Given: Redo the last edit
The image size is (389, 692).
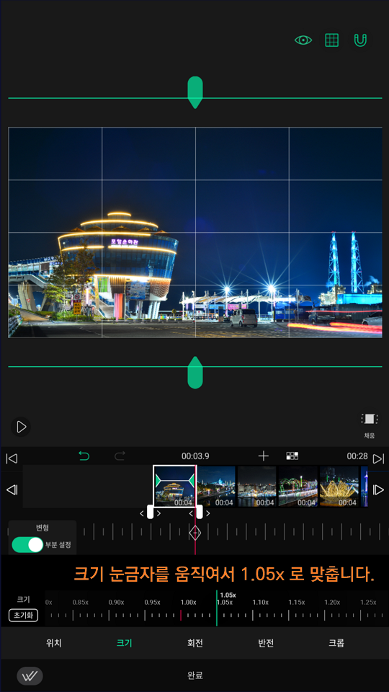Looking at the screenshot, I should point(120,456).
